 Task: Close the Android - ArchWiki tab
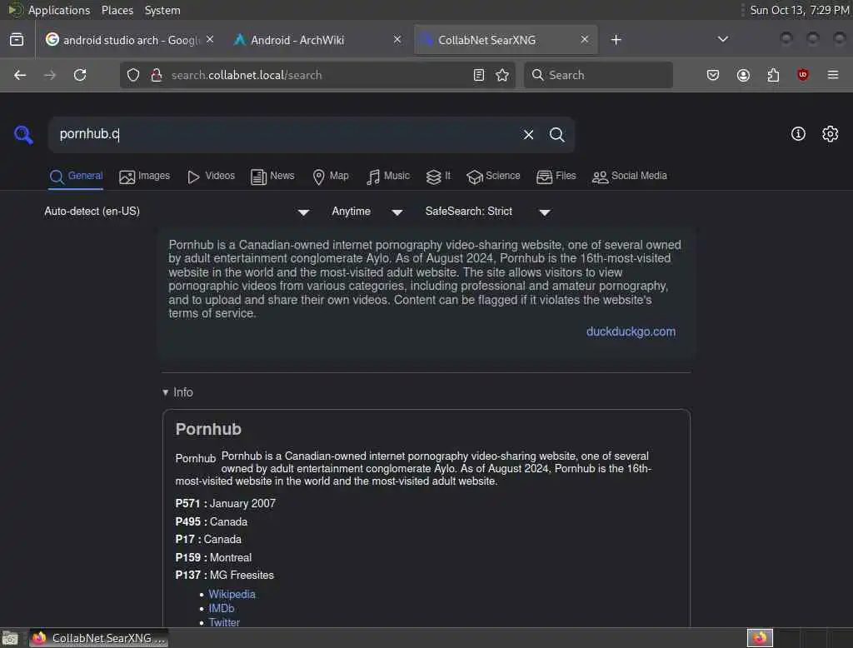click(397, 40)
